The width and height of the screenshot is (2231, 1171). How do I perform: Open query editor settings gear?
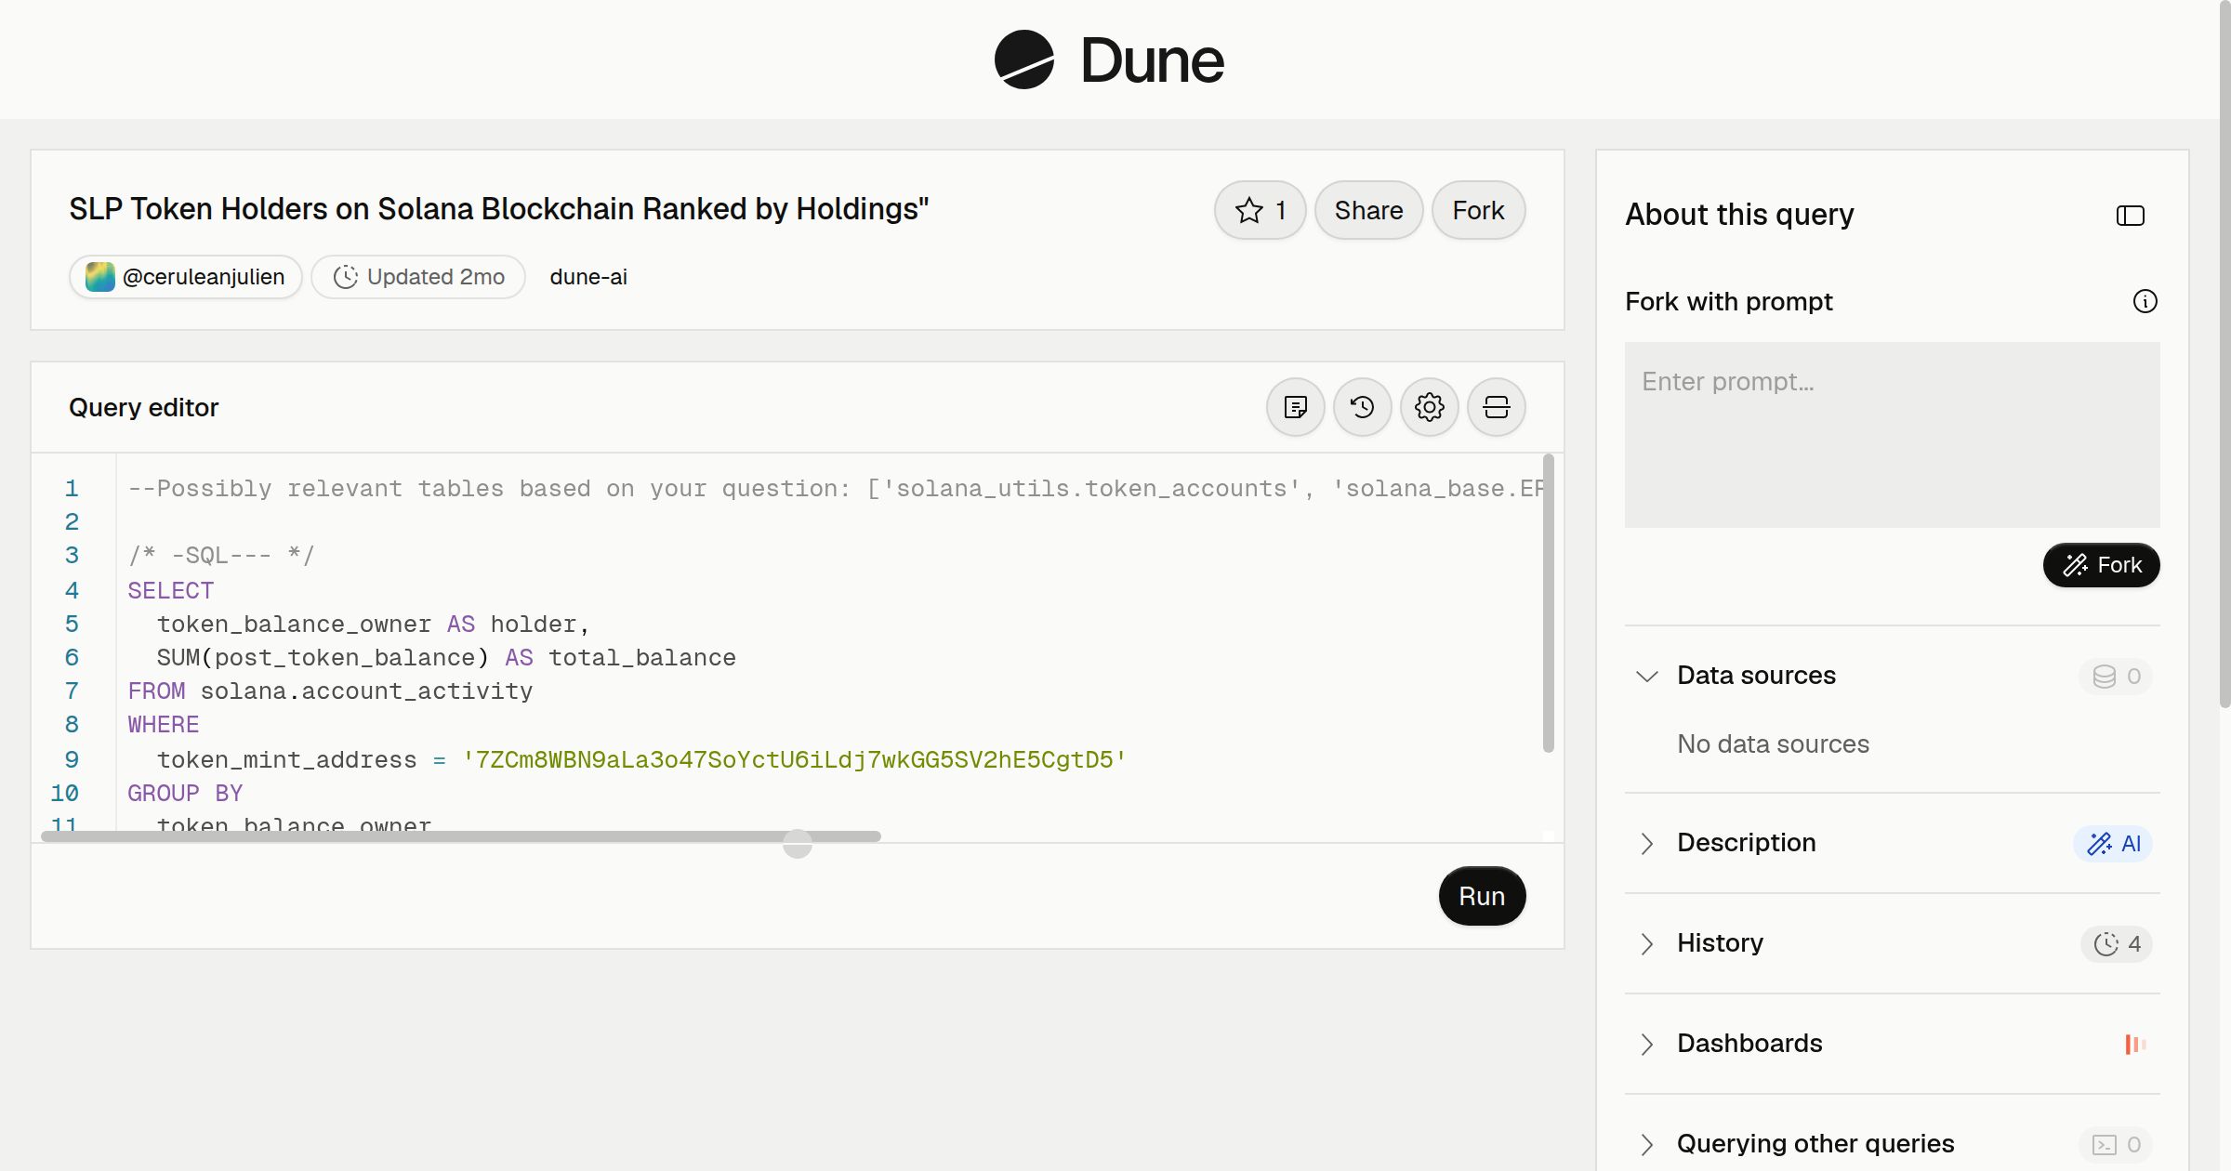click(x=1429, y=407)
